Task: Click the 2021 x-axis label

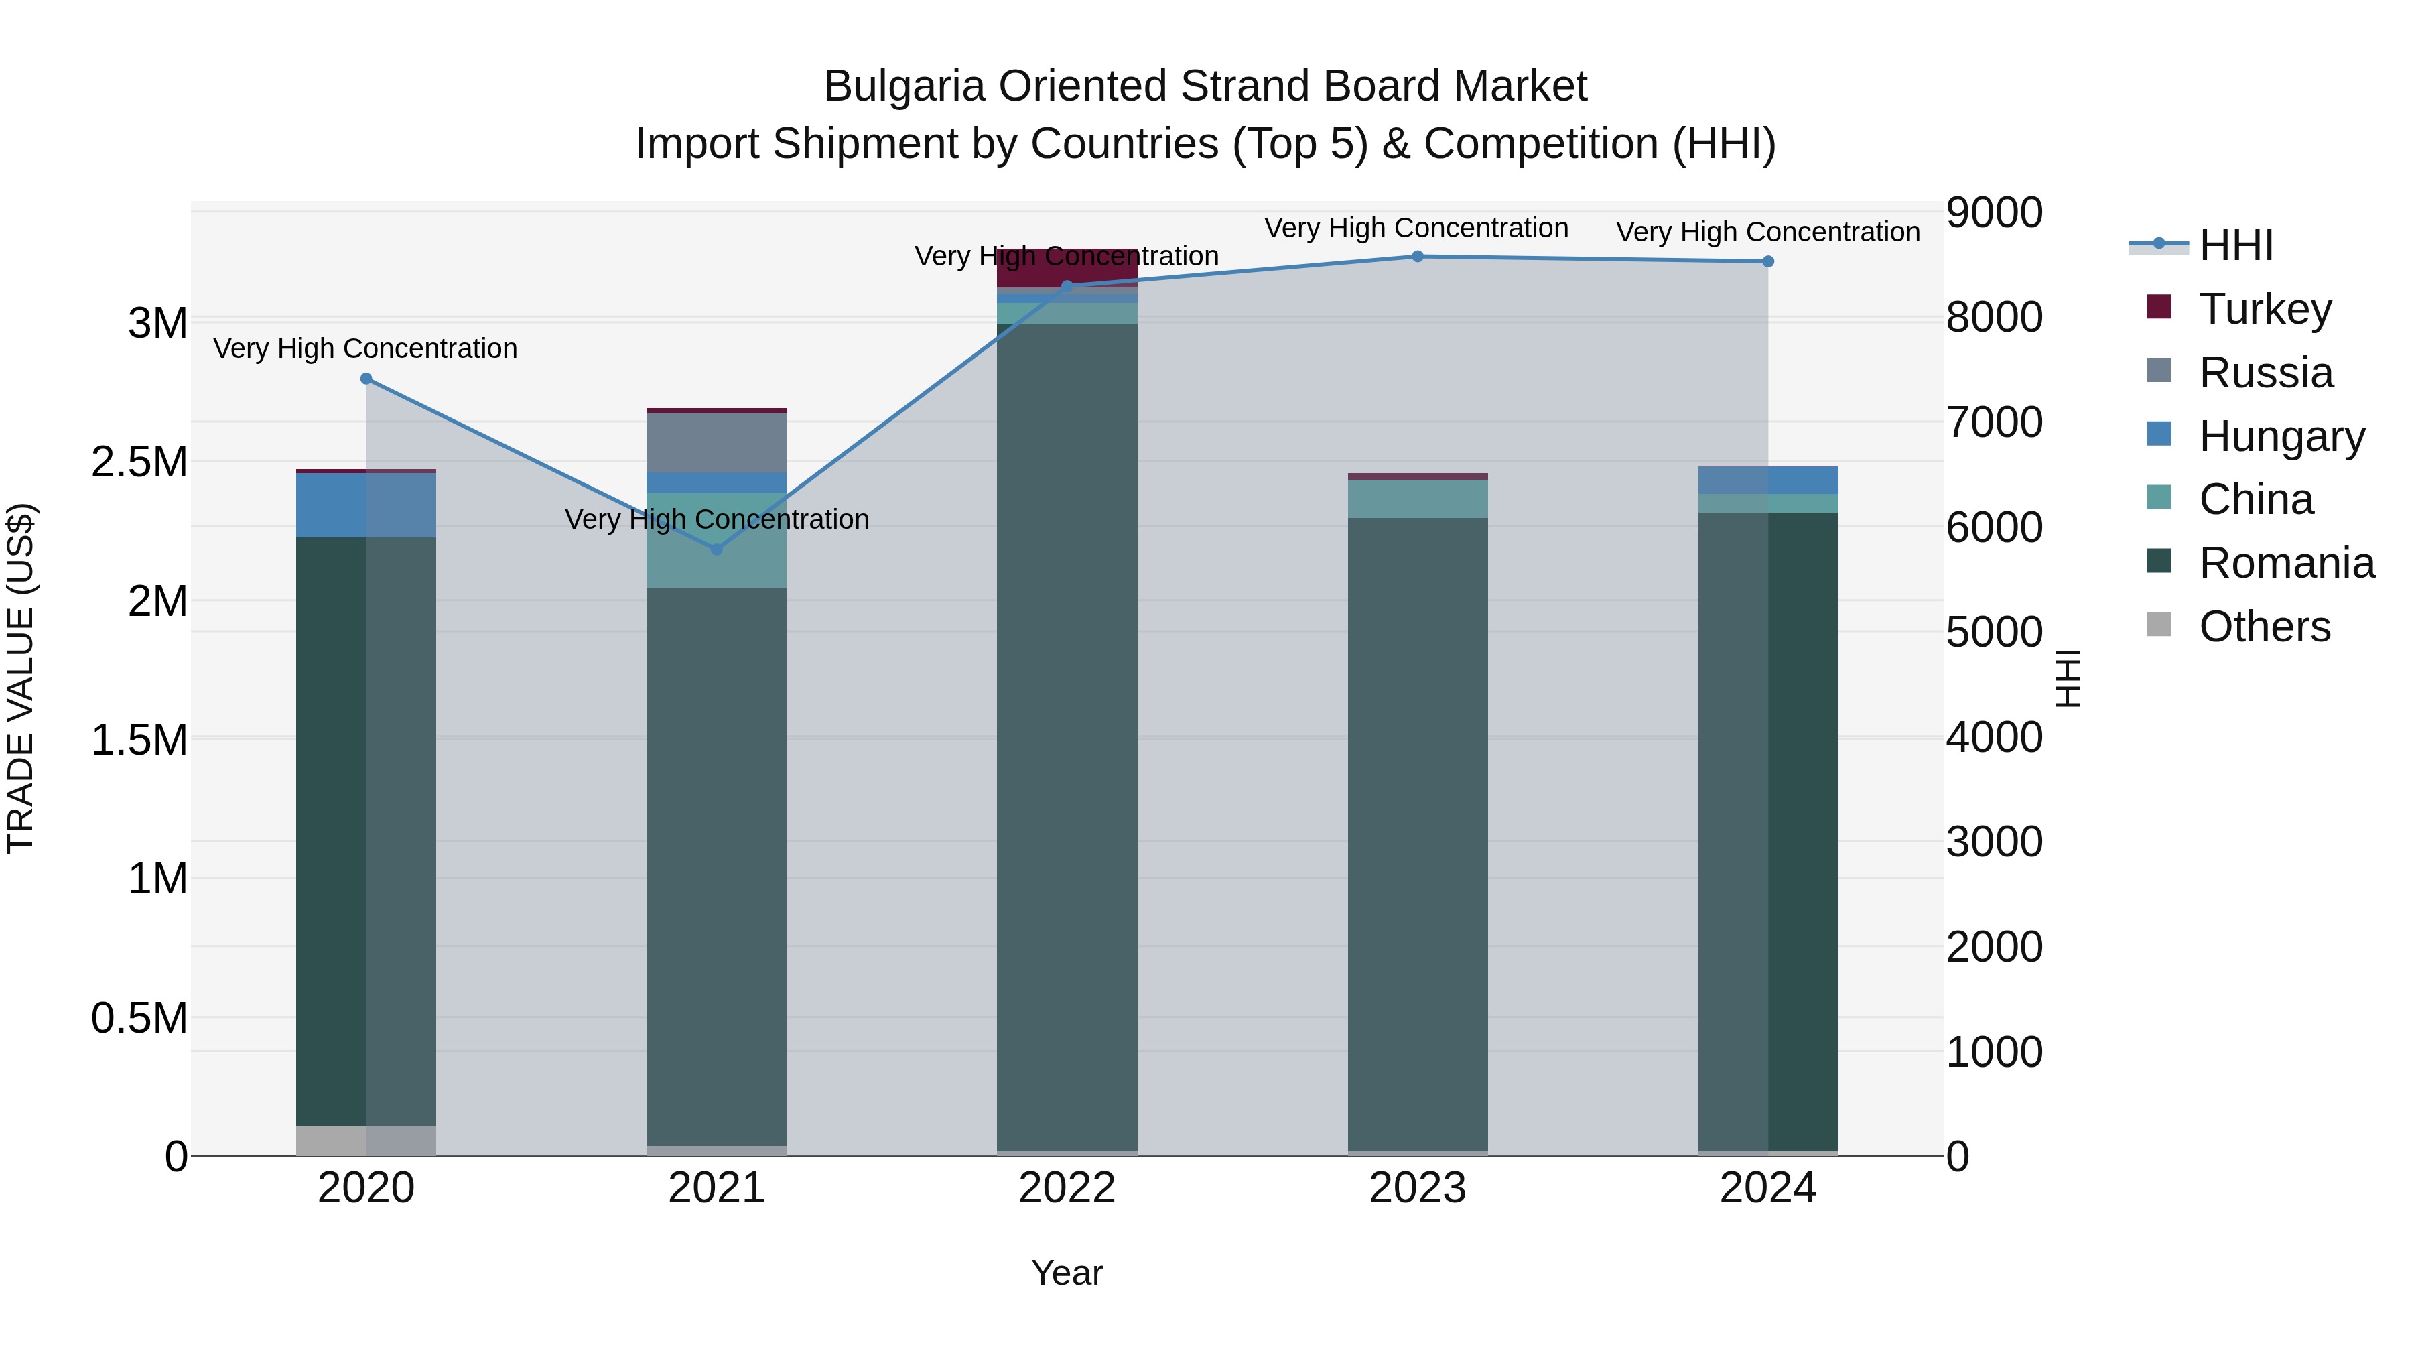Action: [x=717, y=1188]
